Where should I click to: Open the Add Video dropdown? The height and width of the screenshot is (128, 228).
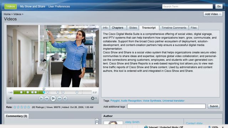point(213,14)
